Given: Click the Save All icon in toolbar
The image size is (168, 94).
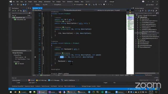Looking at the screenshot, I should pyautogui.click(x=25, y=5).
